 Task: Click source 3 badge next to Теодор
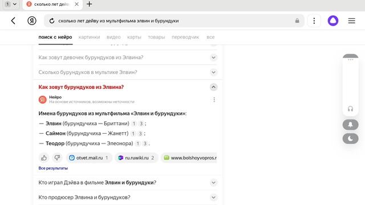point(145,143)
